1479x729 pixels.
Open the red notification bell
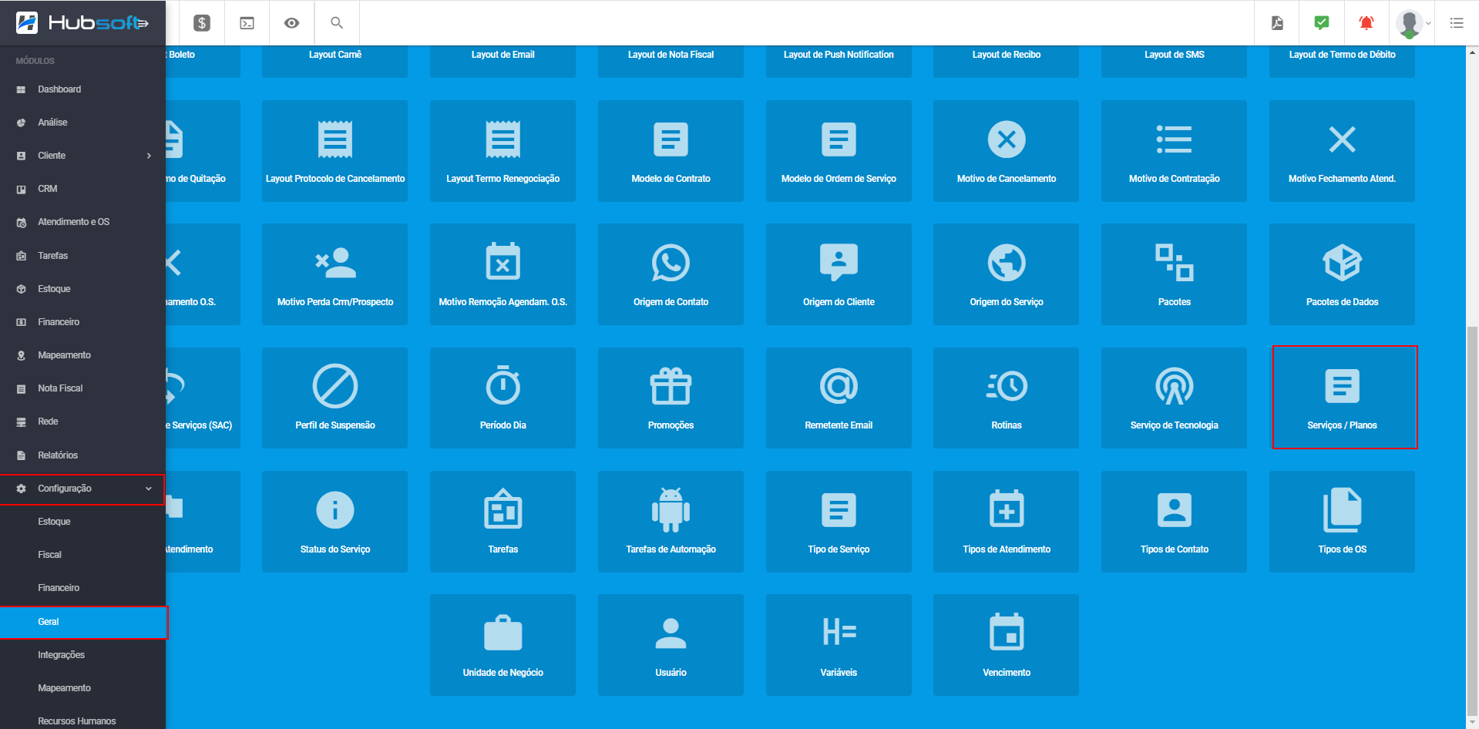click(x=1366, y=23)
